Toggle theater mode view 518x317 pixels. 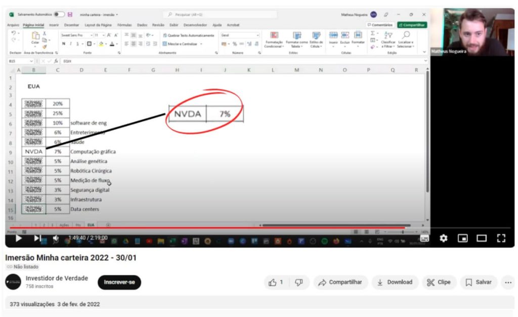482,238
